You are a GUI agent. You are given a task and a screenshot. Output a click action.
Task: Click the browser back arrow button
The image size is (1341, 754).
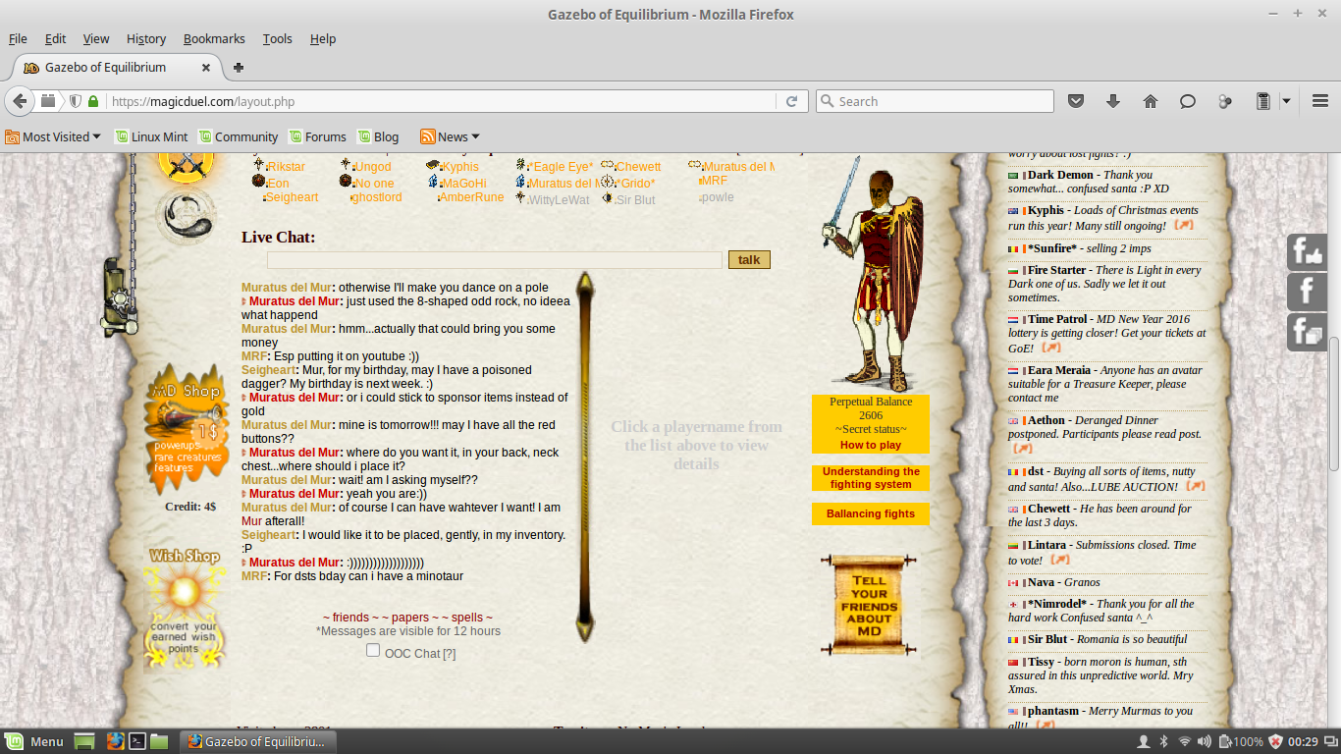[x=20, y=101]
